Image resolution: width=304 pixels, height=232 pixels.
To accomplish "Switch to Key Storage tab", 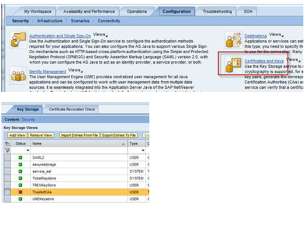I will click(27, 109).
